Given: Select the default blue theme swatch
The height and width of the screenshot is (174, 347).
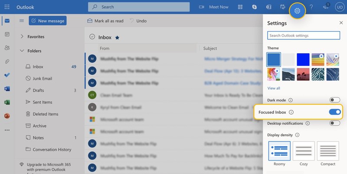Looking at the screenshot, I should coord(274,59).
